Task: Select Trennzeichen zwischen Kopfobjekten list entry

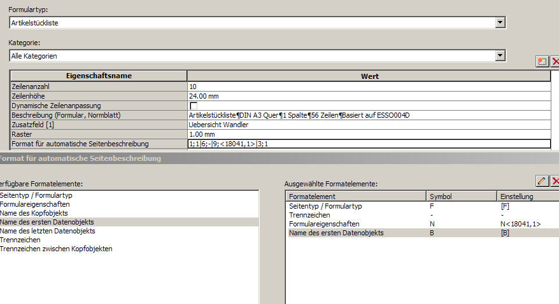Action: point(129,249)
